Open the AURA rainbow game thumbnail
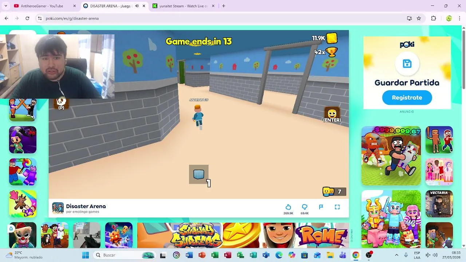This screenshot has height=262, width=466. (23, 172)
